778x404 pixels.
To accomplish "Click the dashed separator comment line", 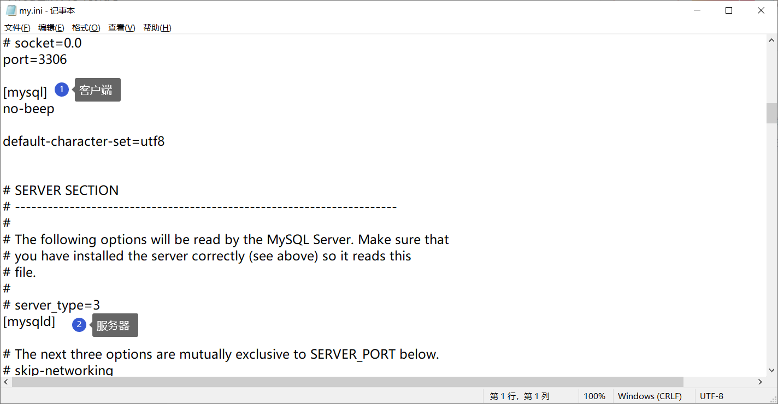I will click(x=200, y=207).
